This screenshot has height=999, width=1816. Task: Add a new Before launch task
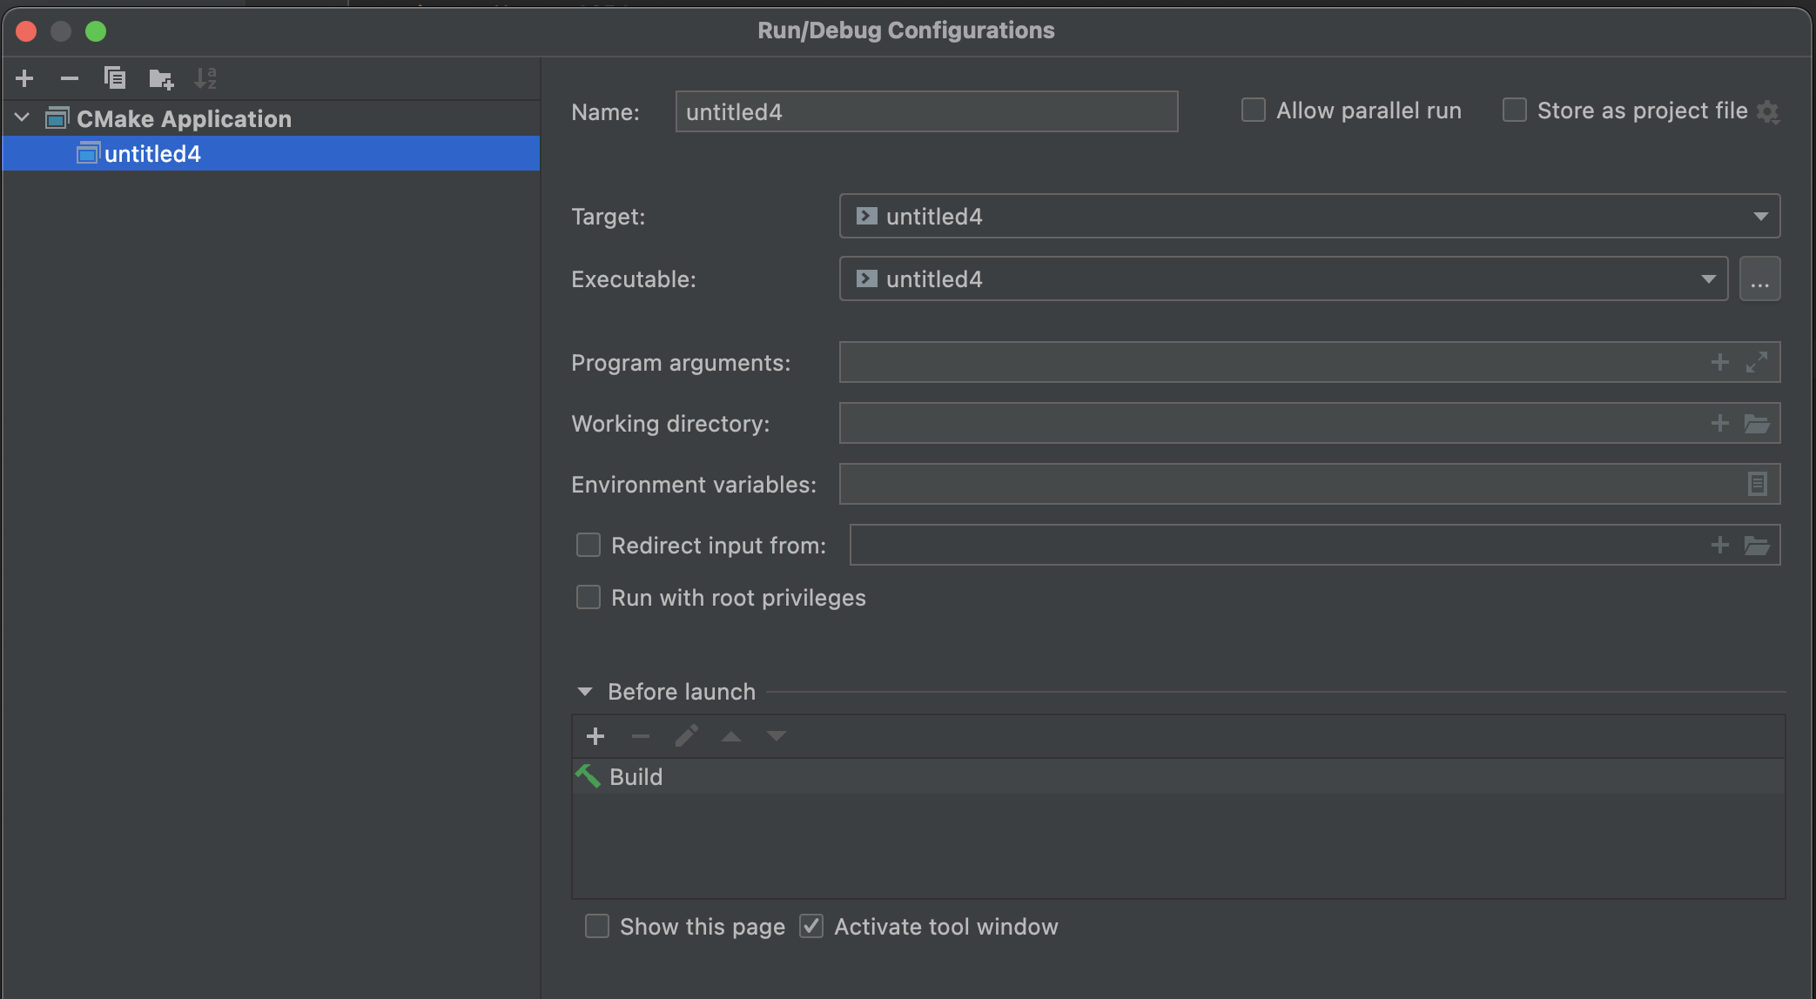coord(595,735)
